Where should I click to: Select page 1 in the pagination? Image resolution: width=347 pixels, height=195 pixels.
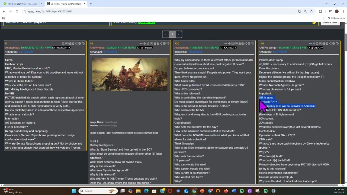[172, 34]
